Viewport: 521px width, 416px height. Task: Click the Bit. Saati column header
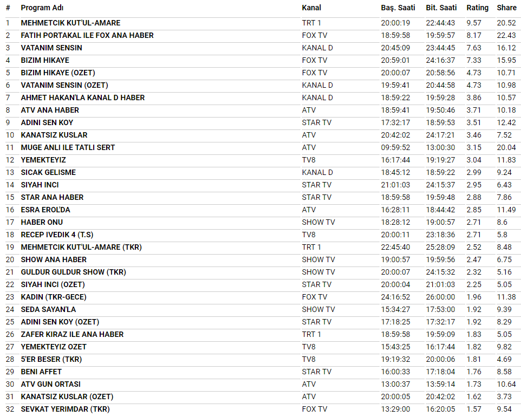(441, 8)
